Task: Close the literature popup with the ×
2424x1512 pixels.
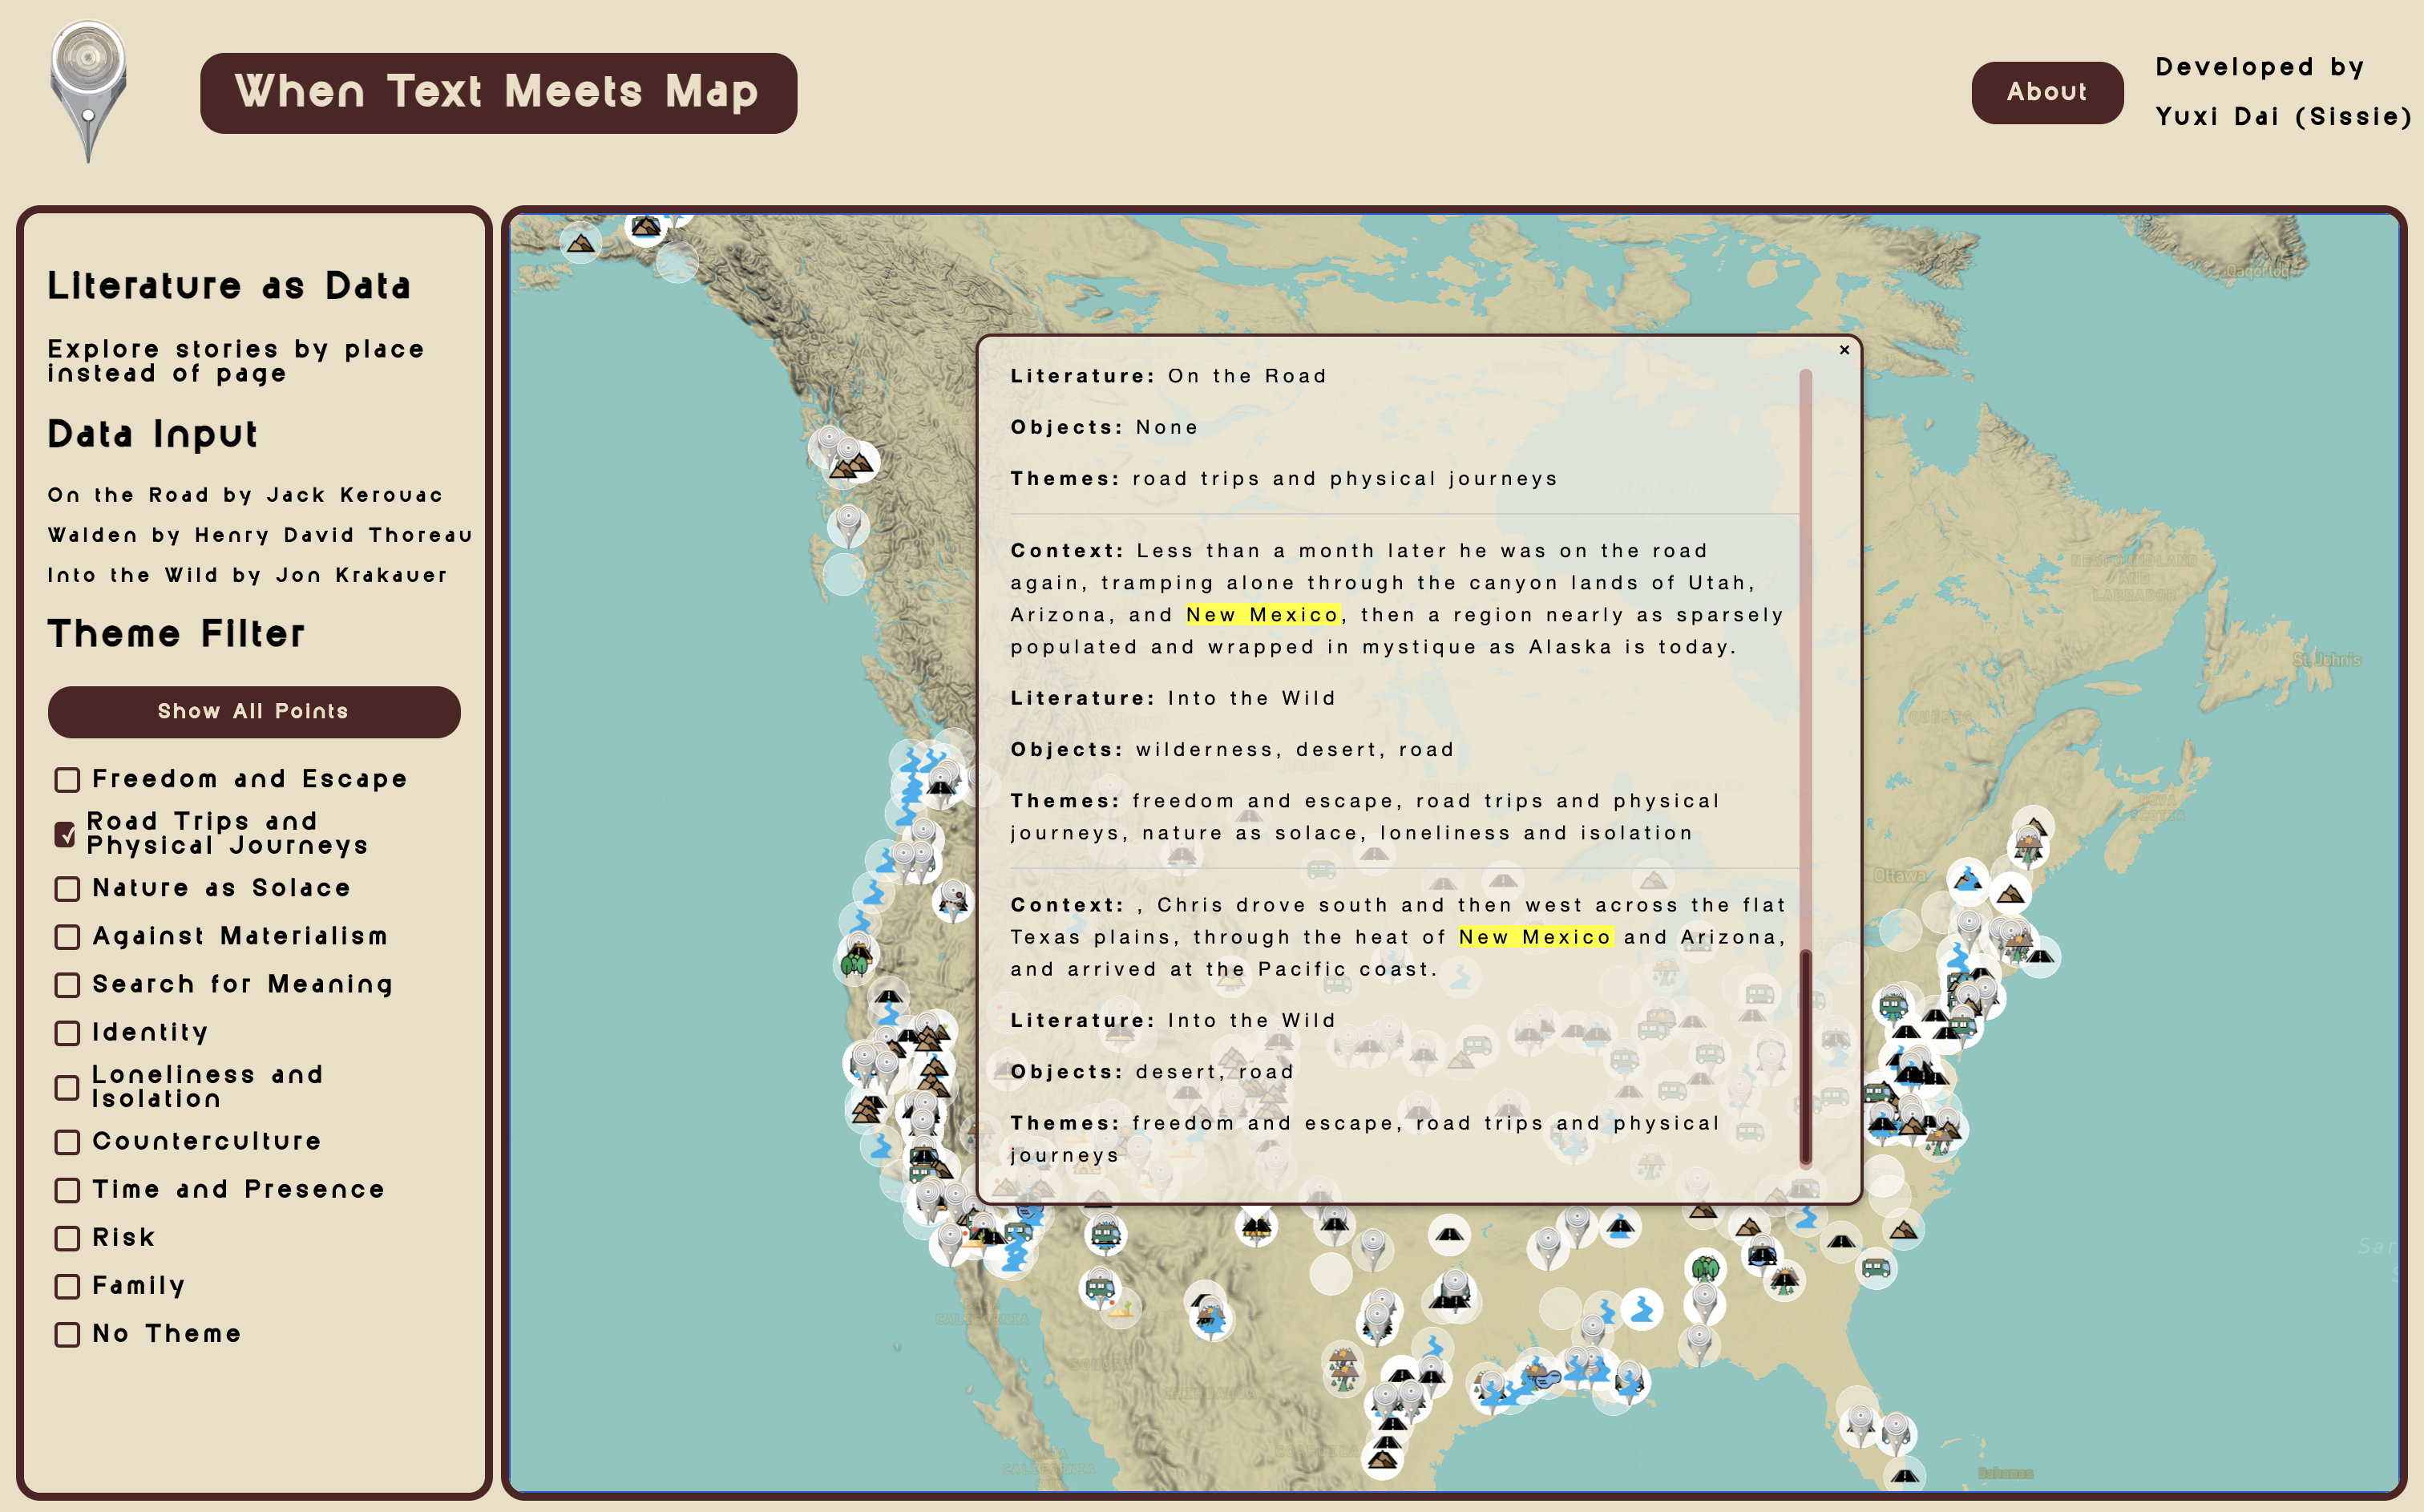Action: point(1844,350)
